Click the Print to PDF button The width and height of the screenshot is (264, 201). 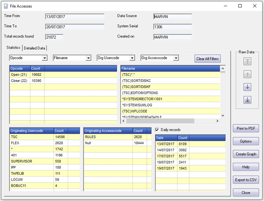246,128
